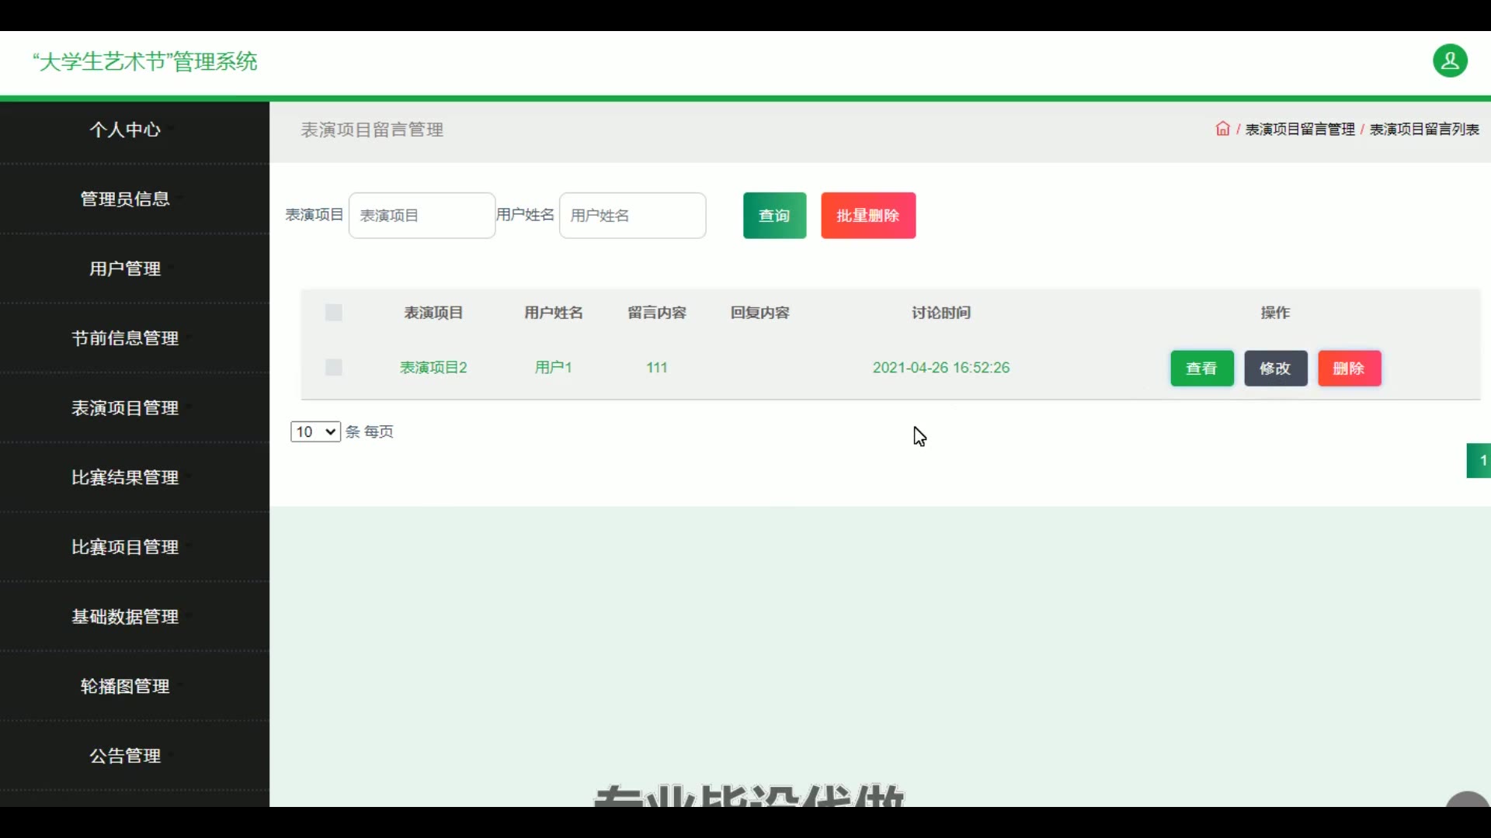Check the 表演项目2 row checkbox
Screen dimensions: 1491x838
coord(334,367)
